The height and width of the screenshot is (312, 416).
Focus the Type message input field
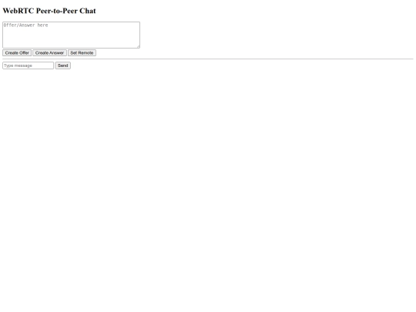[x=29, y=65]
